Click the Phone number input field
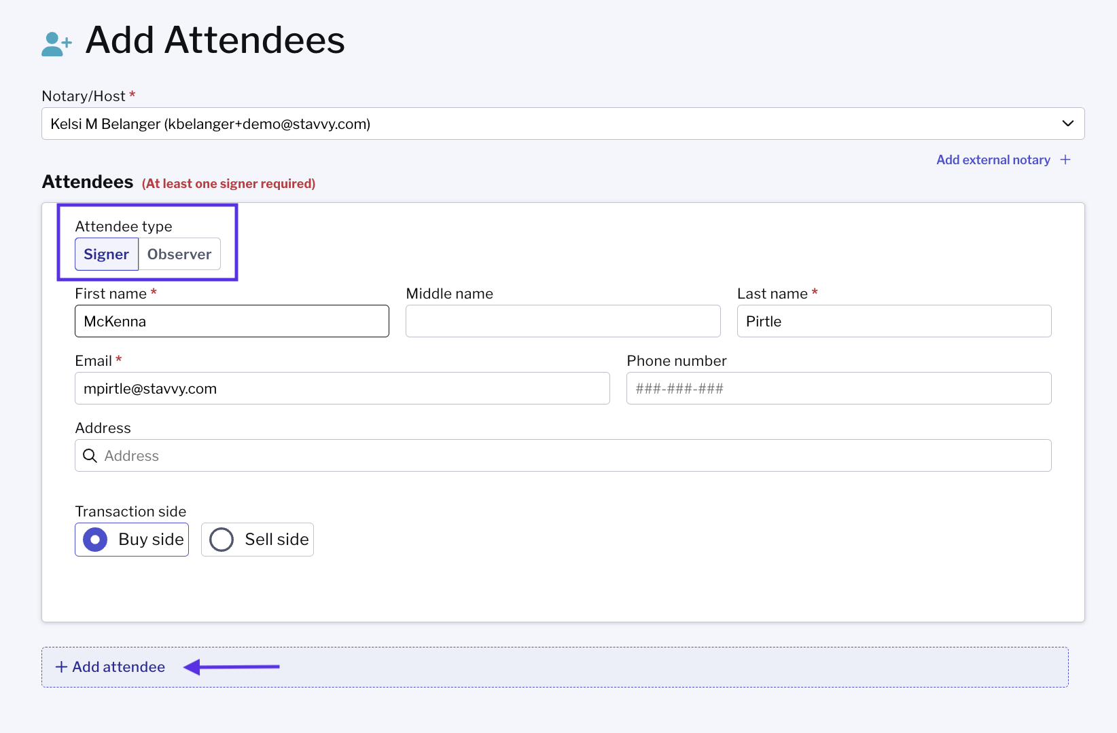 point(838,388)
